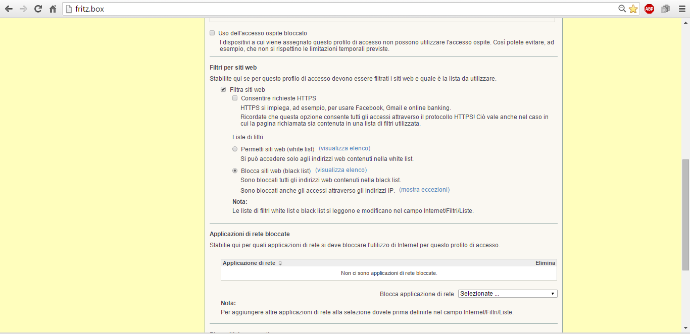Click the browser forward arrow
Image resolution: width=690 pixels, height=334 pixels.
pyautogui.click(x=23, y=9)
